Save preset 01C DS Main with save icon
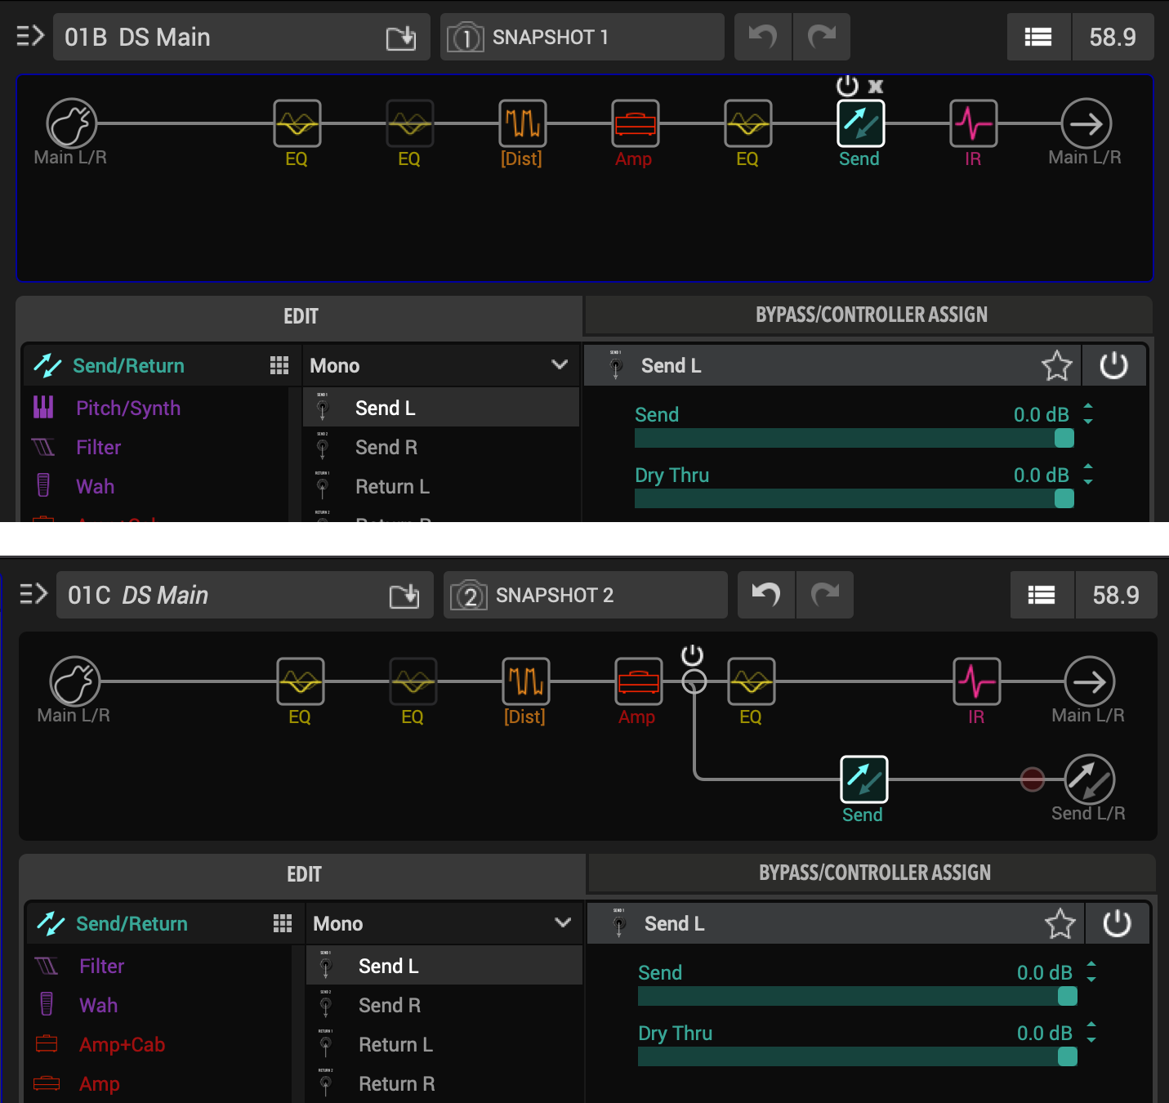The image size is (1169, 1103). (x=404, y=596)
